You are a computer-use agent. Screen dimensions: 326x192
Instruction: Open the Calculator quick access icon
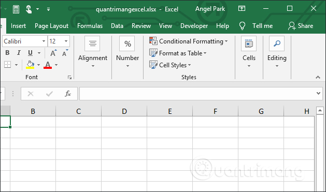[x=16, y=9]
